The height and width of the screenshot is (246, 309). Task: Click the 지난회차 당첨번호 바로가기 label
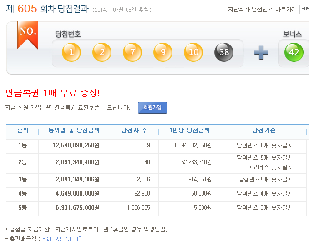coord(262,9)
